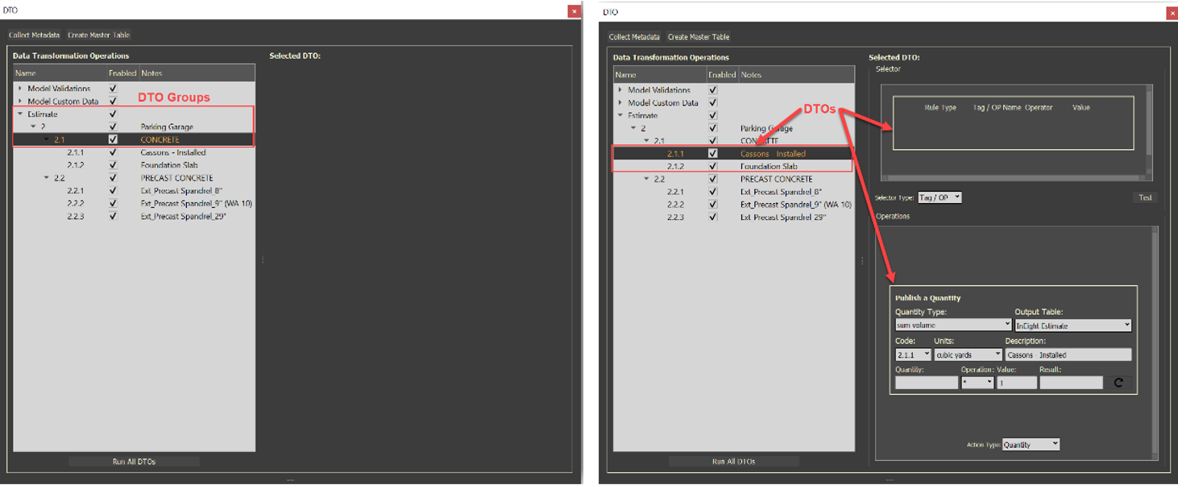Expand Model Custom Data in right window
The height and width of the screenshot is (485, 1178).
point(620,103)
